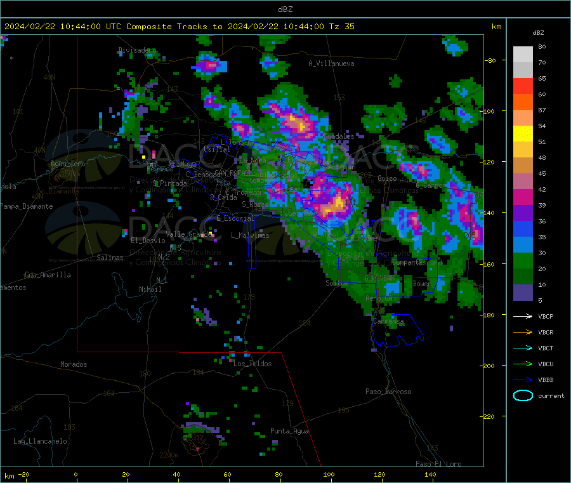Click the 'Paso_Barroso' map label
The width and height of the screenshot is (571, 483).
(388, 392)
